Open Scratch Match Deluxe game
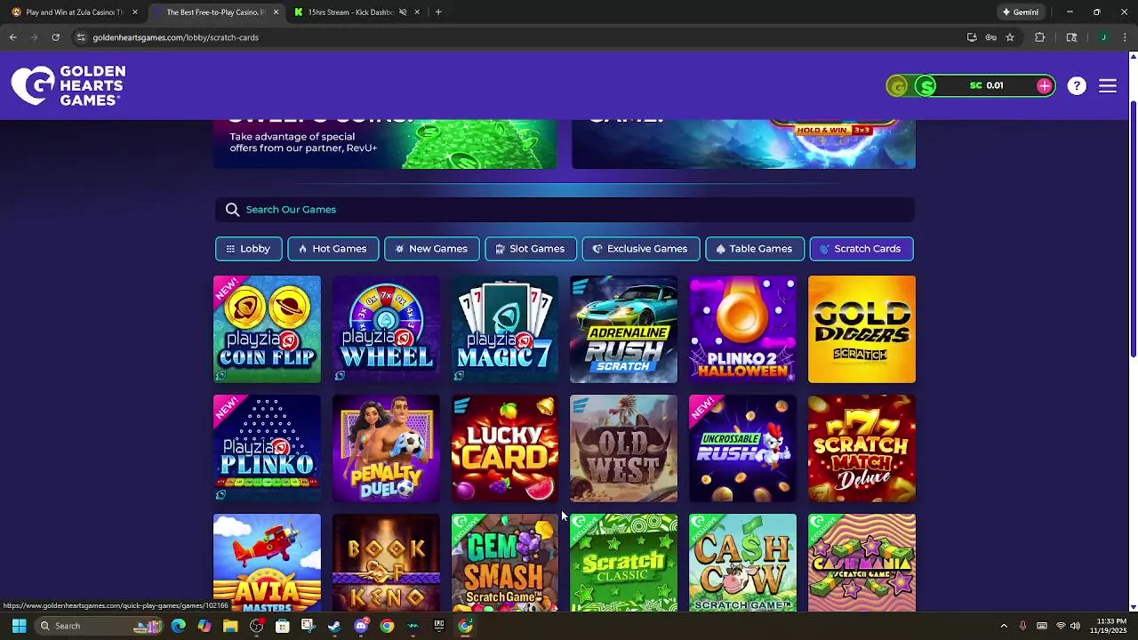This screenshot has width=1138, height=640. (x=862, y=448)
